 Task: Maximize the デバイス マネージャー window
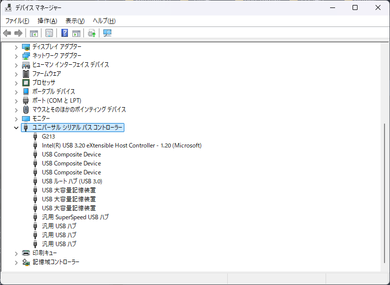point(355,7)
